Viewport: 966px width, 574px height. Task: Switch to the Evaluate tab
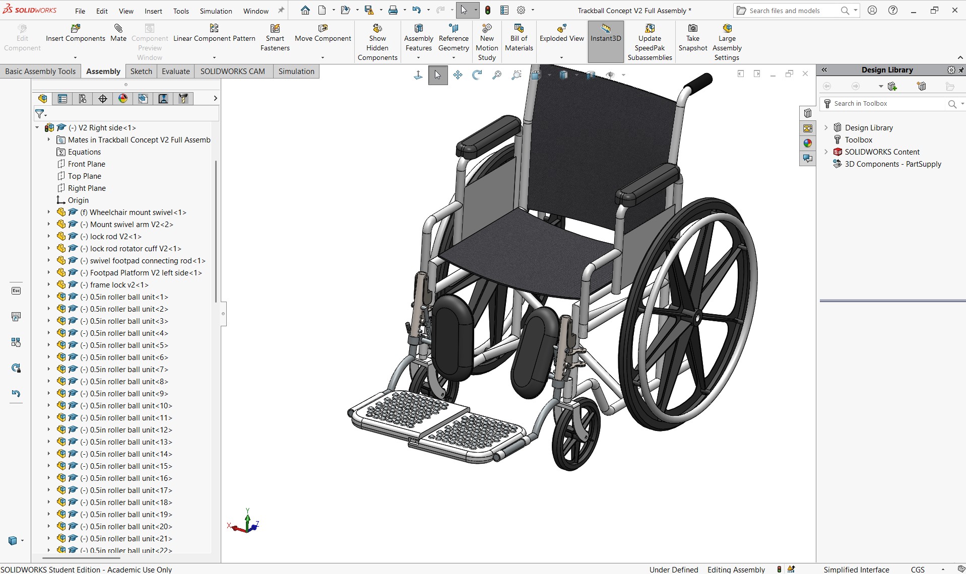(x=176, y=71)
